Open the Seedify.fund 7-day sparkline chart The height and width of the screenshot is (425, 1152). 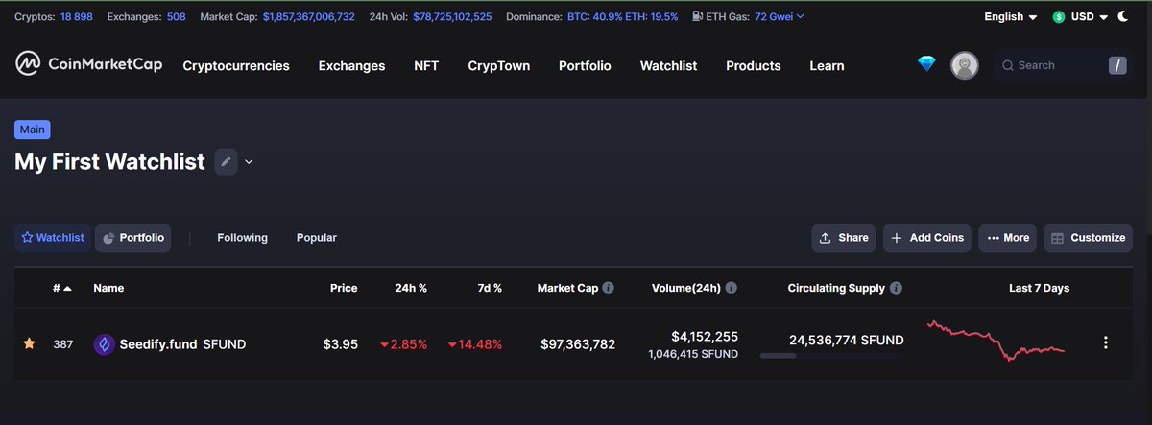click(996, 341)
